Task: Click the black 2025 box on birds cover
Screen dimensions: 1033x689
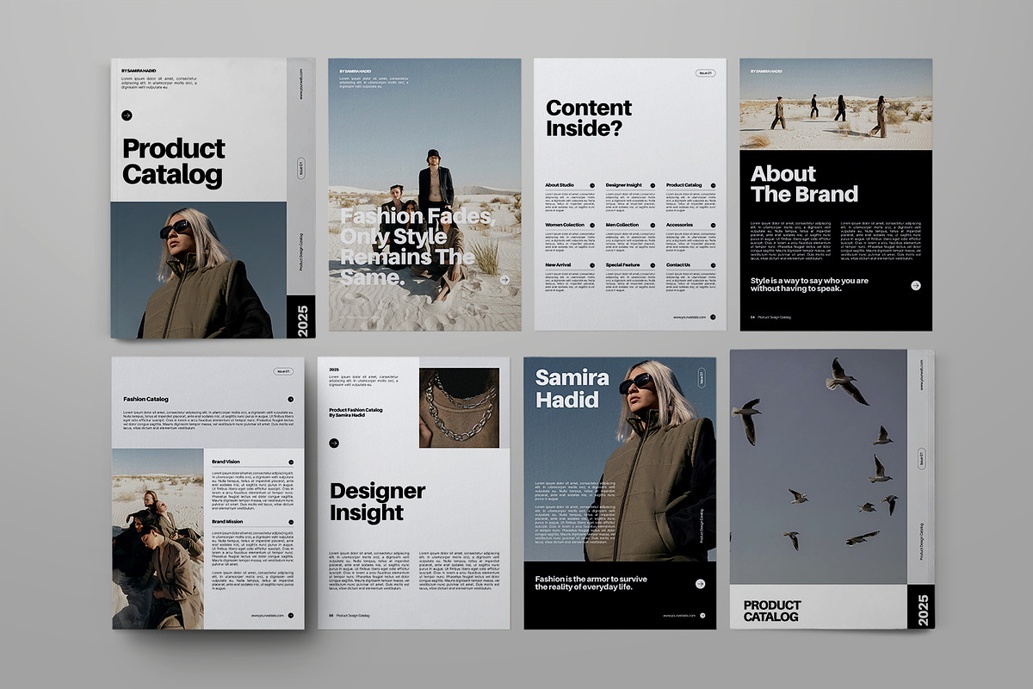Action: pyautogui.click(x=921, y=607)
